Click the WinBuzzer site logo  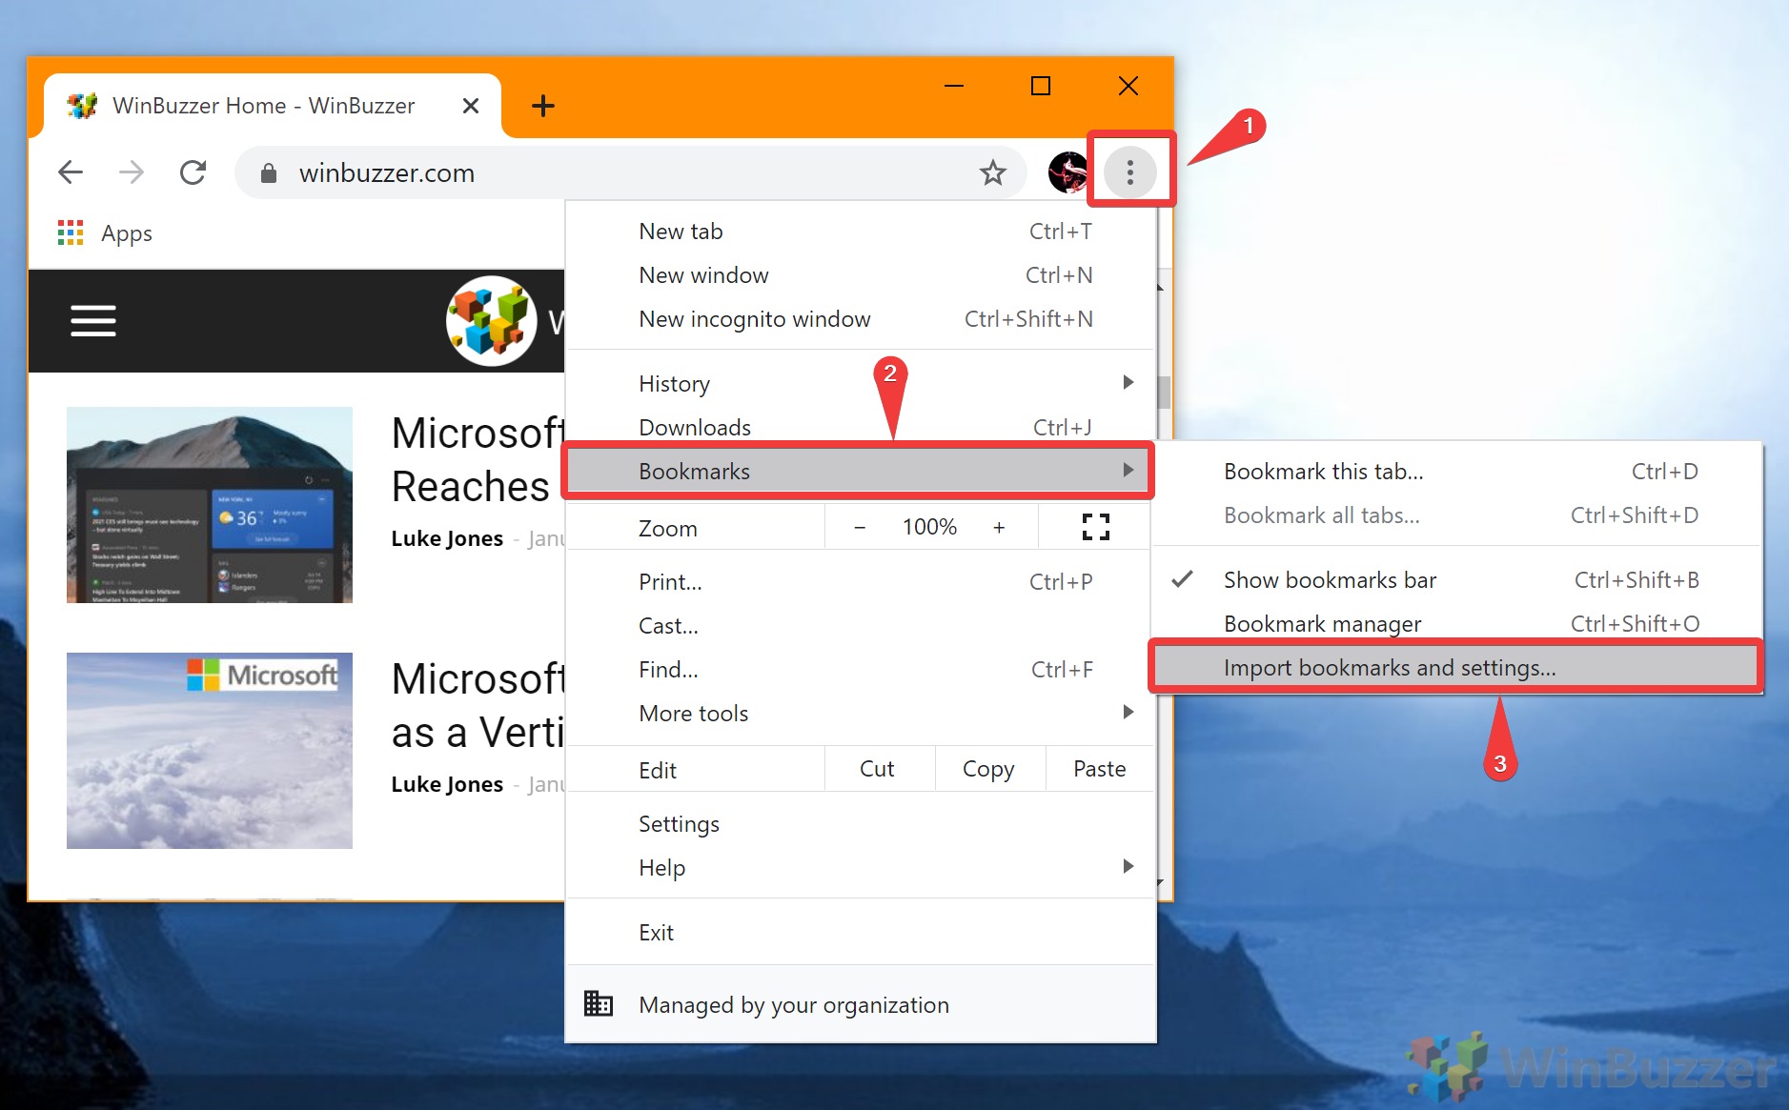tap(492, 321)
